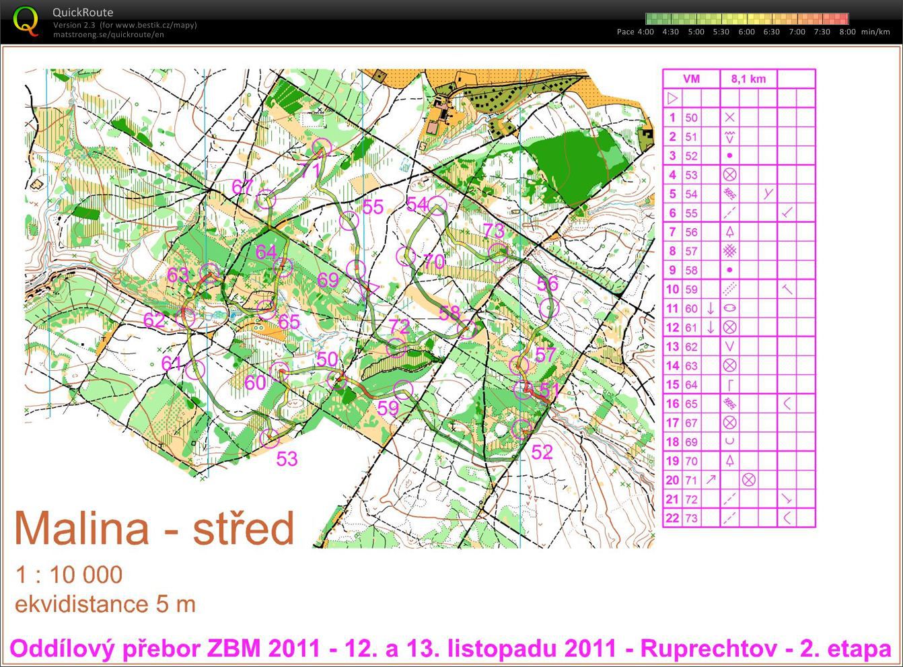Click control 59 label on the map

point(388,409)
